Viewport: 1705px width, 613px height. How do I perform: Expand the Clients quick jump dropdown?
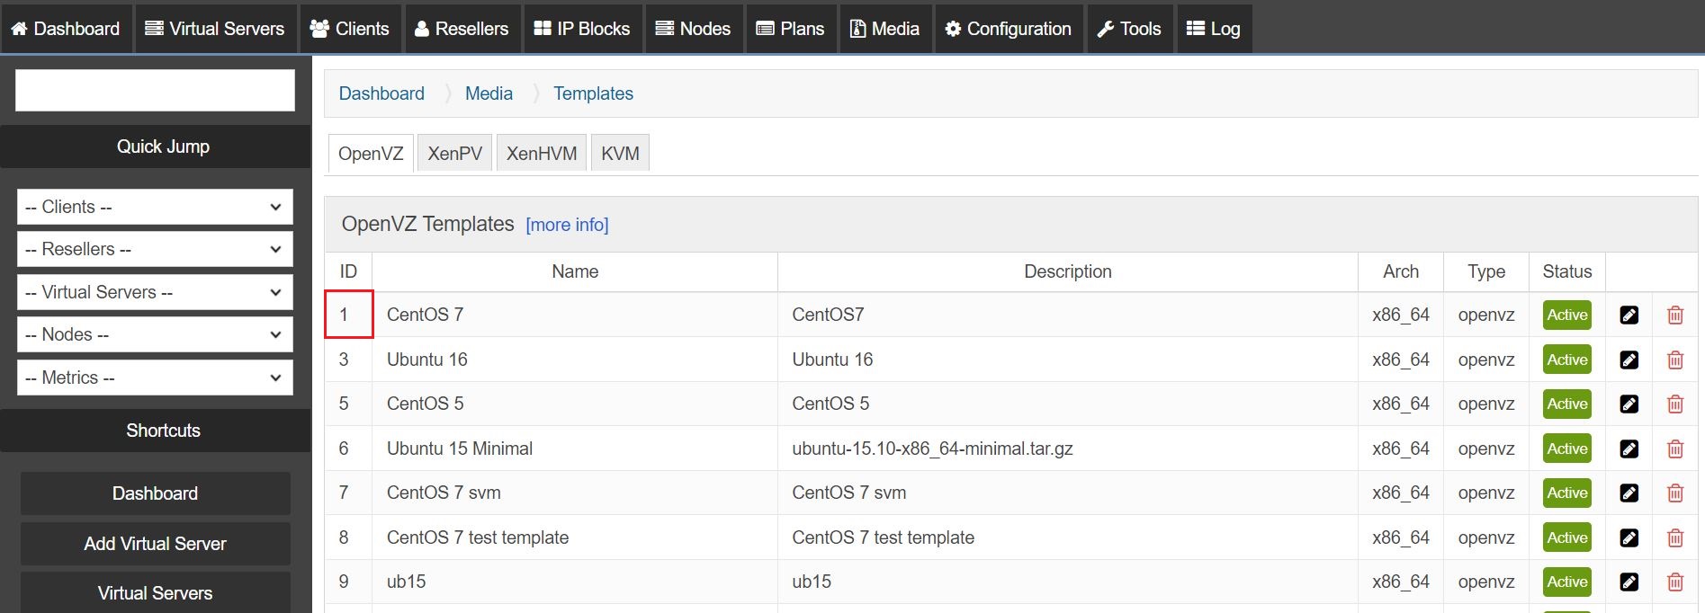[155, 207]
